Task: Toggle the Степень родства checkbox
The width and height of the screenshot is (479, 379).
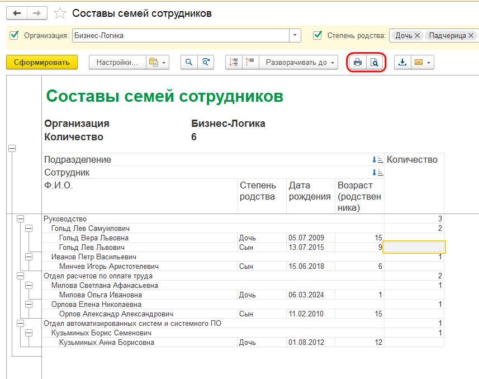Action: pyautogui.click(x=317, y=35)
